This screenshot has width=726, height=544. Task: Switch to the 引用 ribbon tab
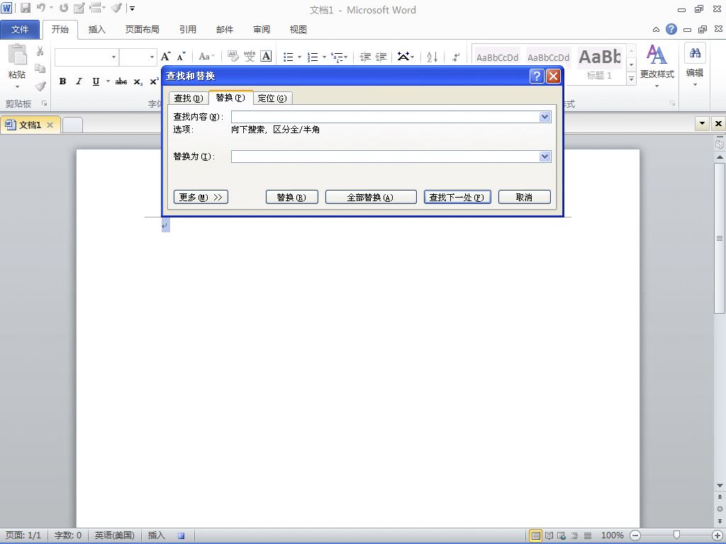187,30
